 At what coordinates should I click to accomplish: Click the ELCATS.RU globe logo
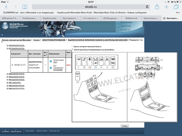pyautogui.click(x=5, y=25)
